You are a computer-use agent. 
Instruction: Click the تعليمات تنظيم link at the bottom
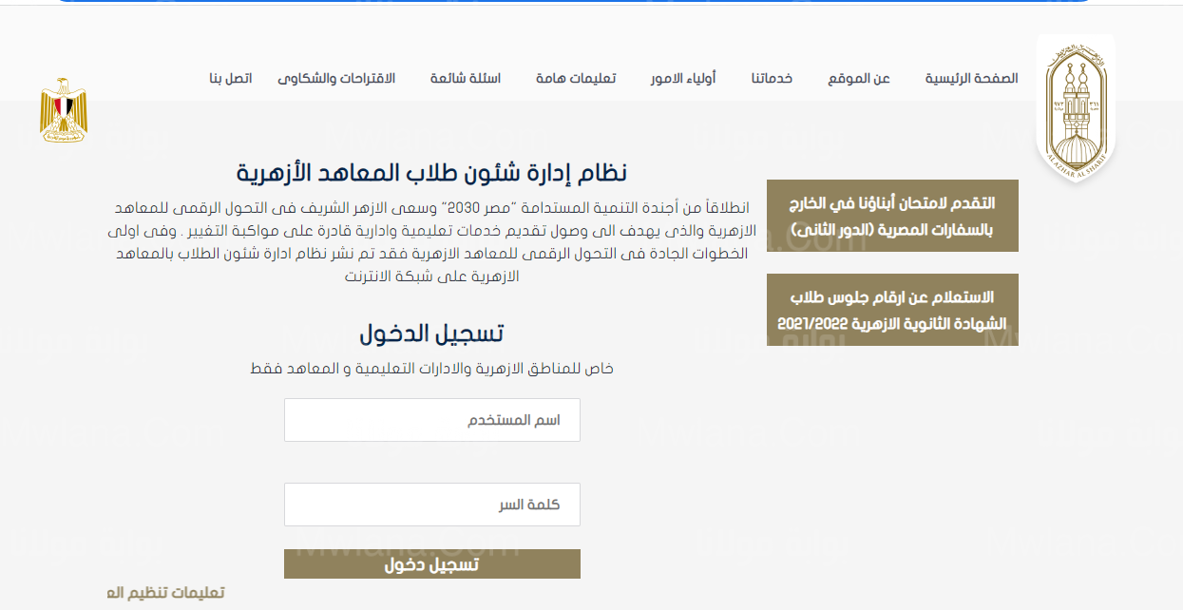(165, 593)
